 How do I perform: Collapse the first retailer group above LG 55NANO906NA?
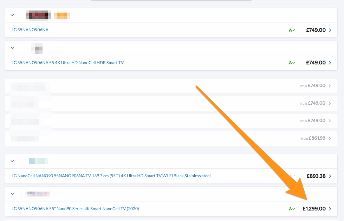(12, 15)
